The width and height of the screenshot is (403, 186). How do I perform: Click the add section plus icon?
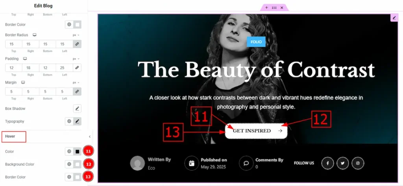click(266, 8)
